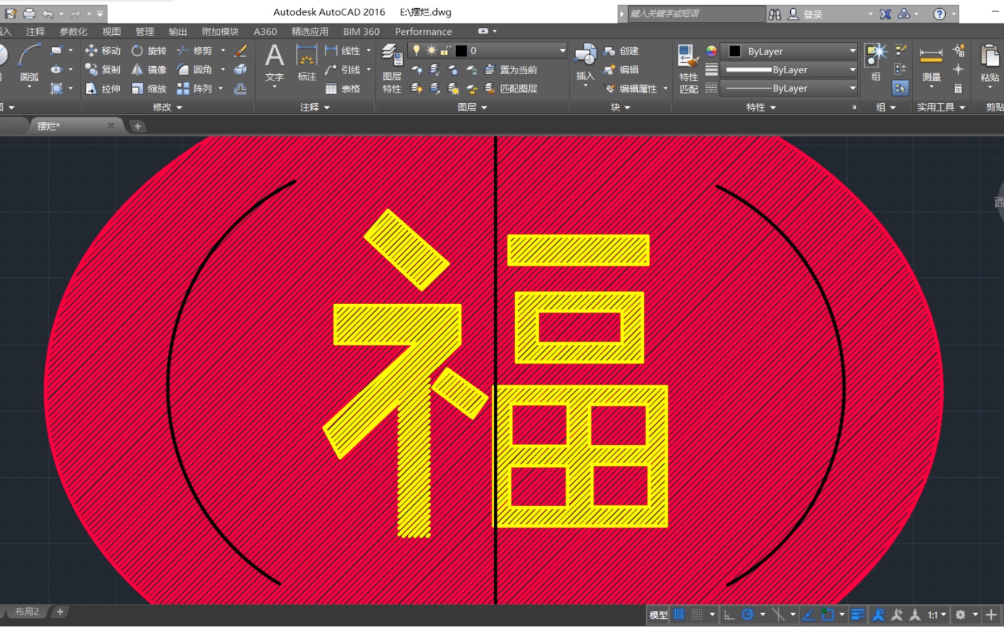Open the Annotate (注释) ribbon tab

(x=35, y=31)
